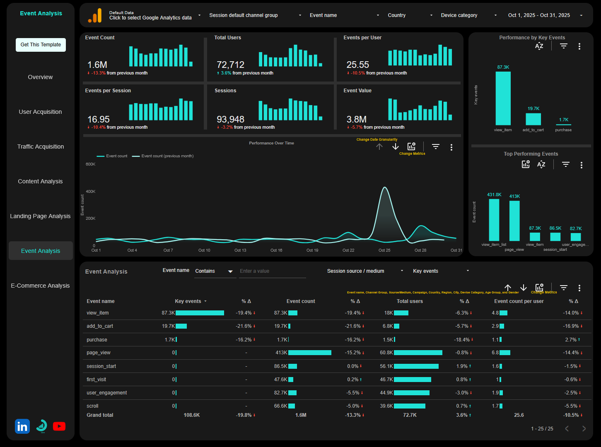Click the Enter a value input field
The height and width of the screenshot is (447, 601).
[272, 271]
